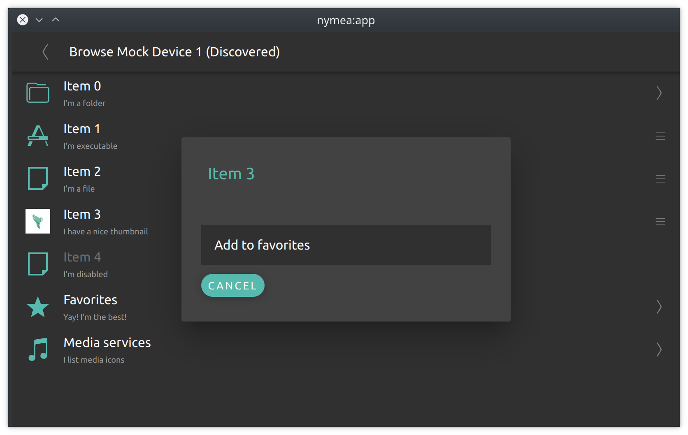Viewport: 688px width, 435px height.
Task: Open the hamburger menu for Item 3
Action: 660,222
